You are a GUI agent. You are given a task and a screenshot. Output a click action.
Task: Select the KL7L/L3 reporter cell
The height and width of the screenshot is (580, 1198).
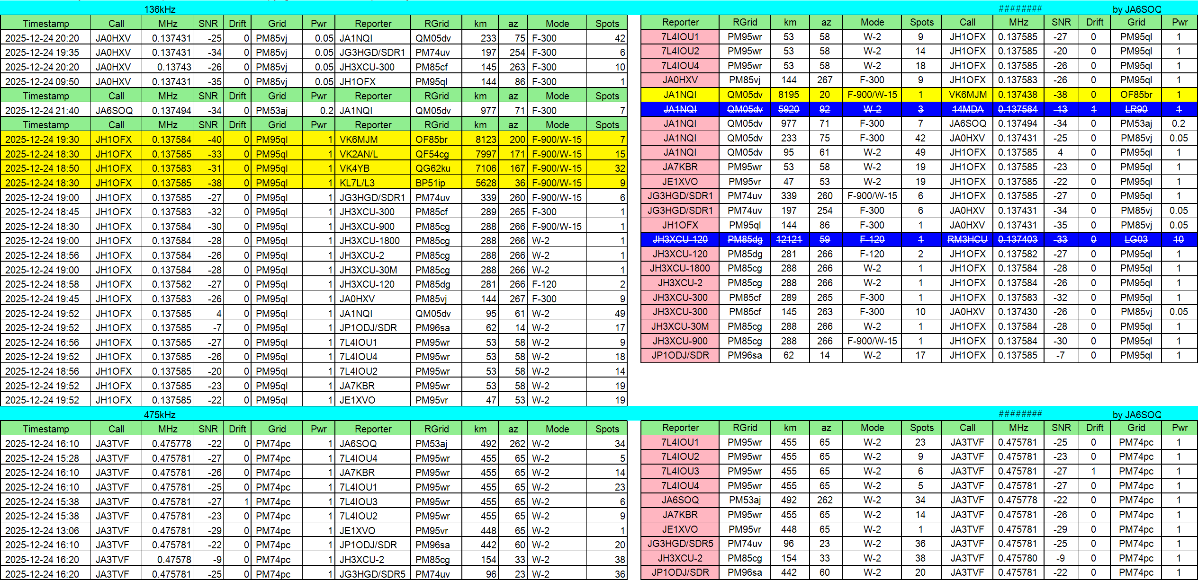click(372, 183)
